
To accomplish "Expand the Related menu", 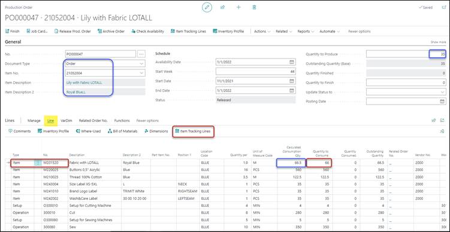I will pos(284,31).
